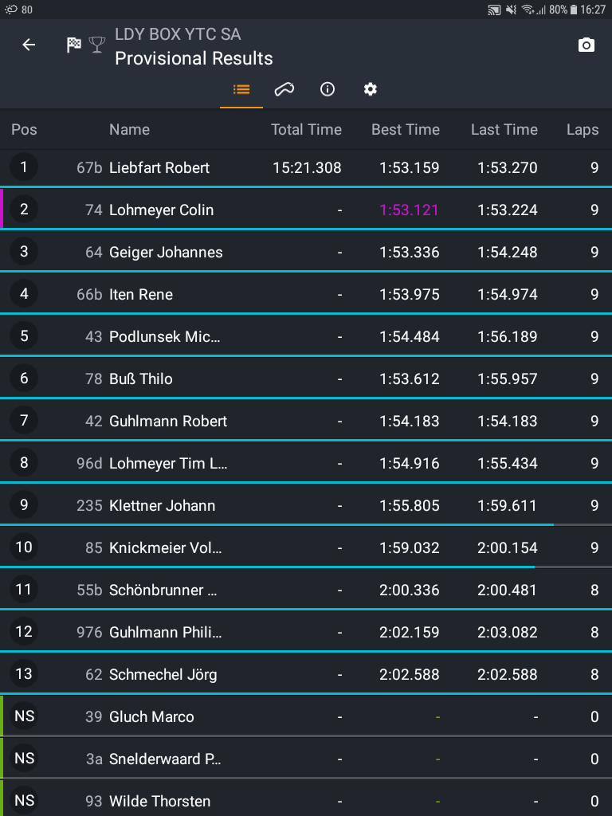The height and width of the screenshot is (816, 612).
Task: Tap the Provisional Results title
Action: click(194, 58)
